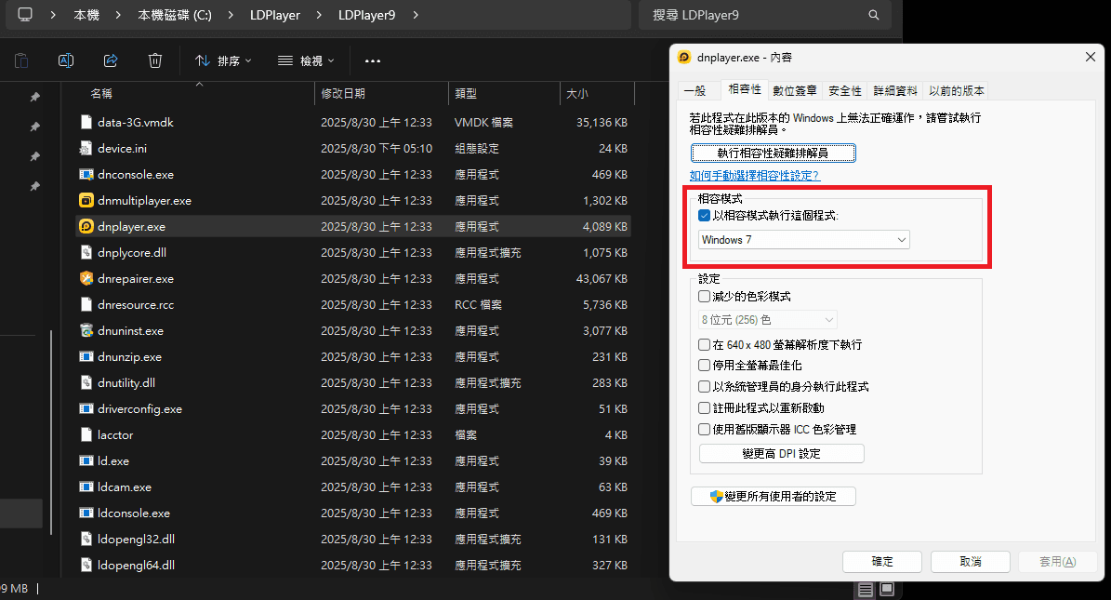
Task: Select the dnplayer.exe file icon
Action: [x=86, y=226]
